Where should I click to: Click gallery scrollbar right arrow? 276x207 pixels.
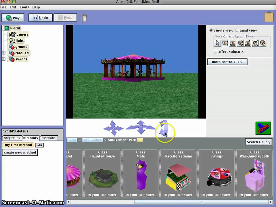pos(271,202)
